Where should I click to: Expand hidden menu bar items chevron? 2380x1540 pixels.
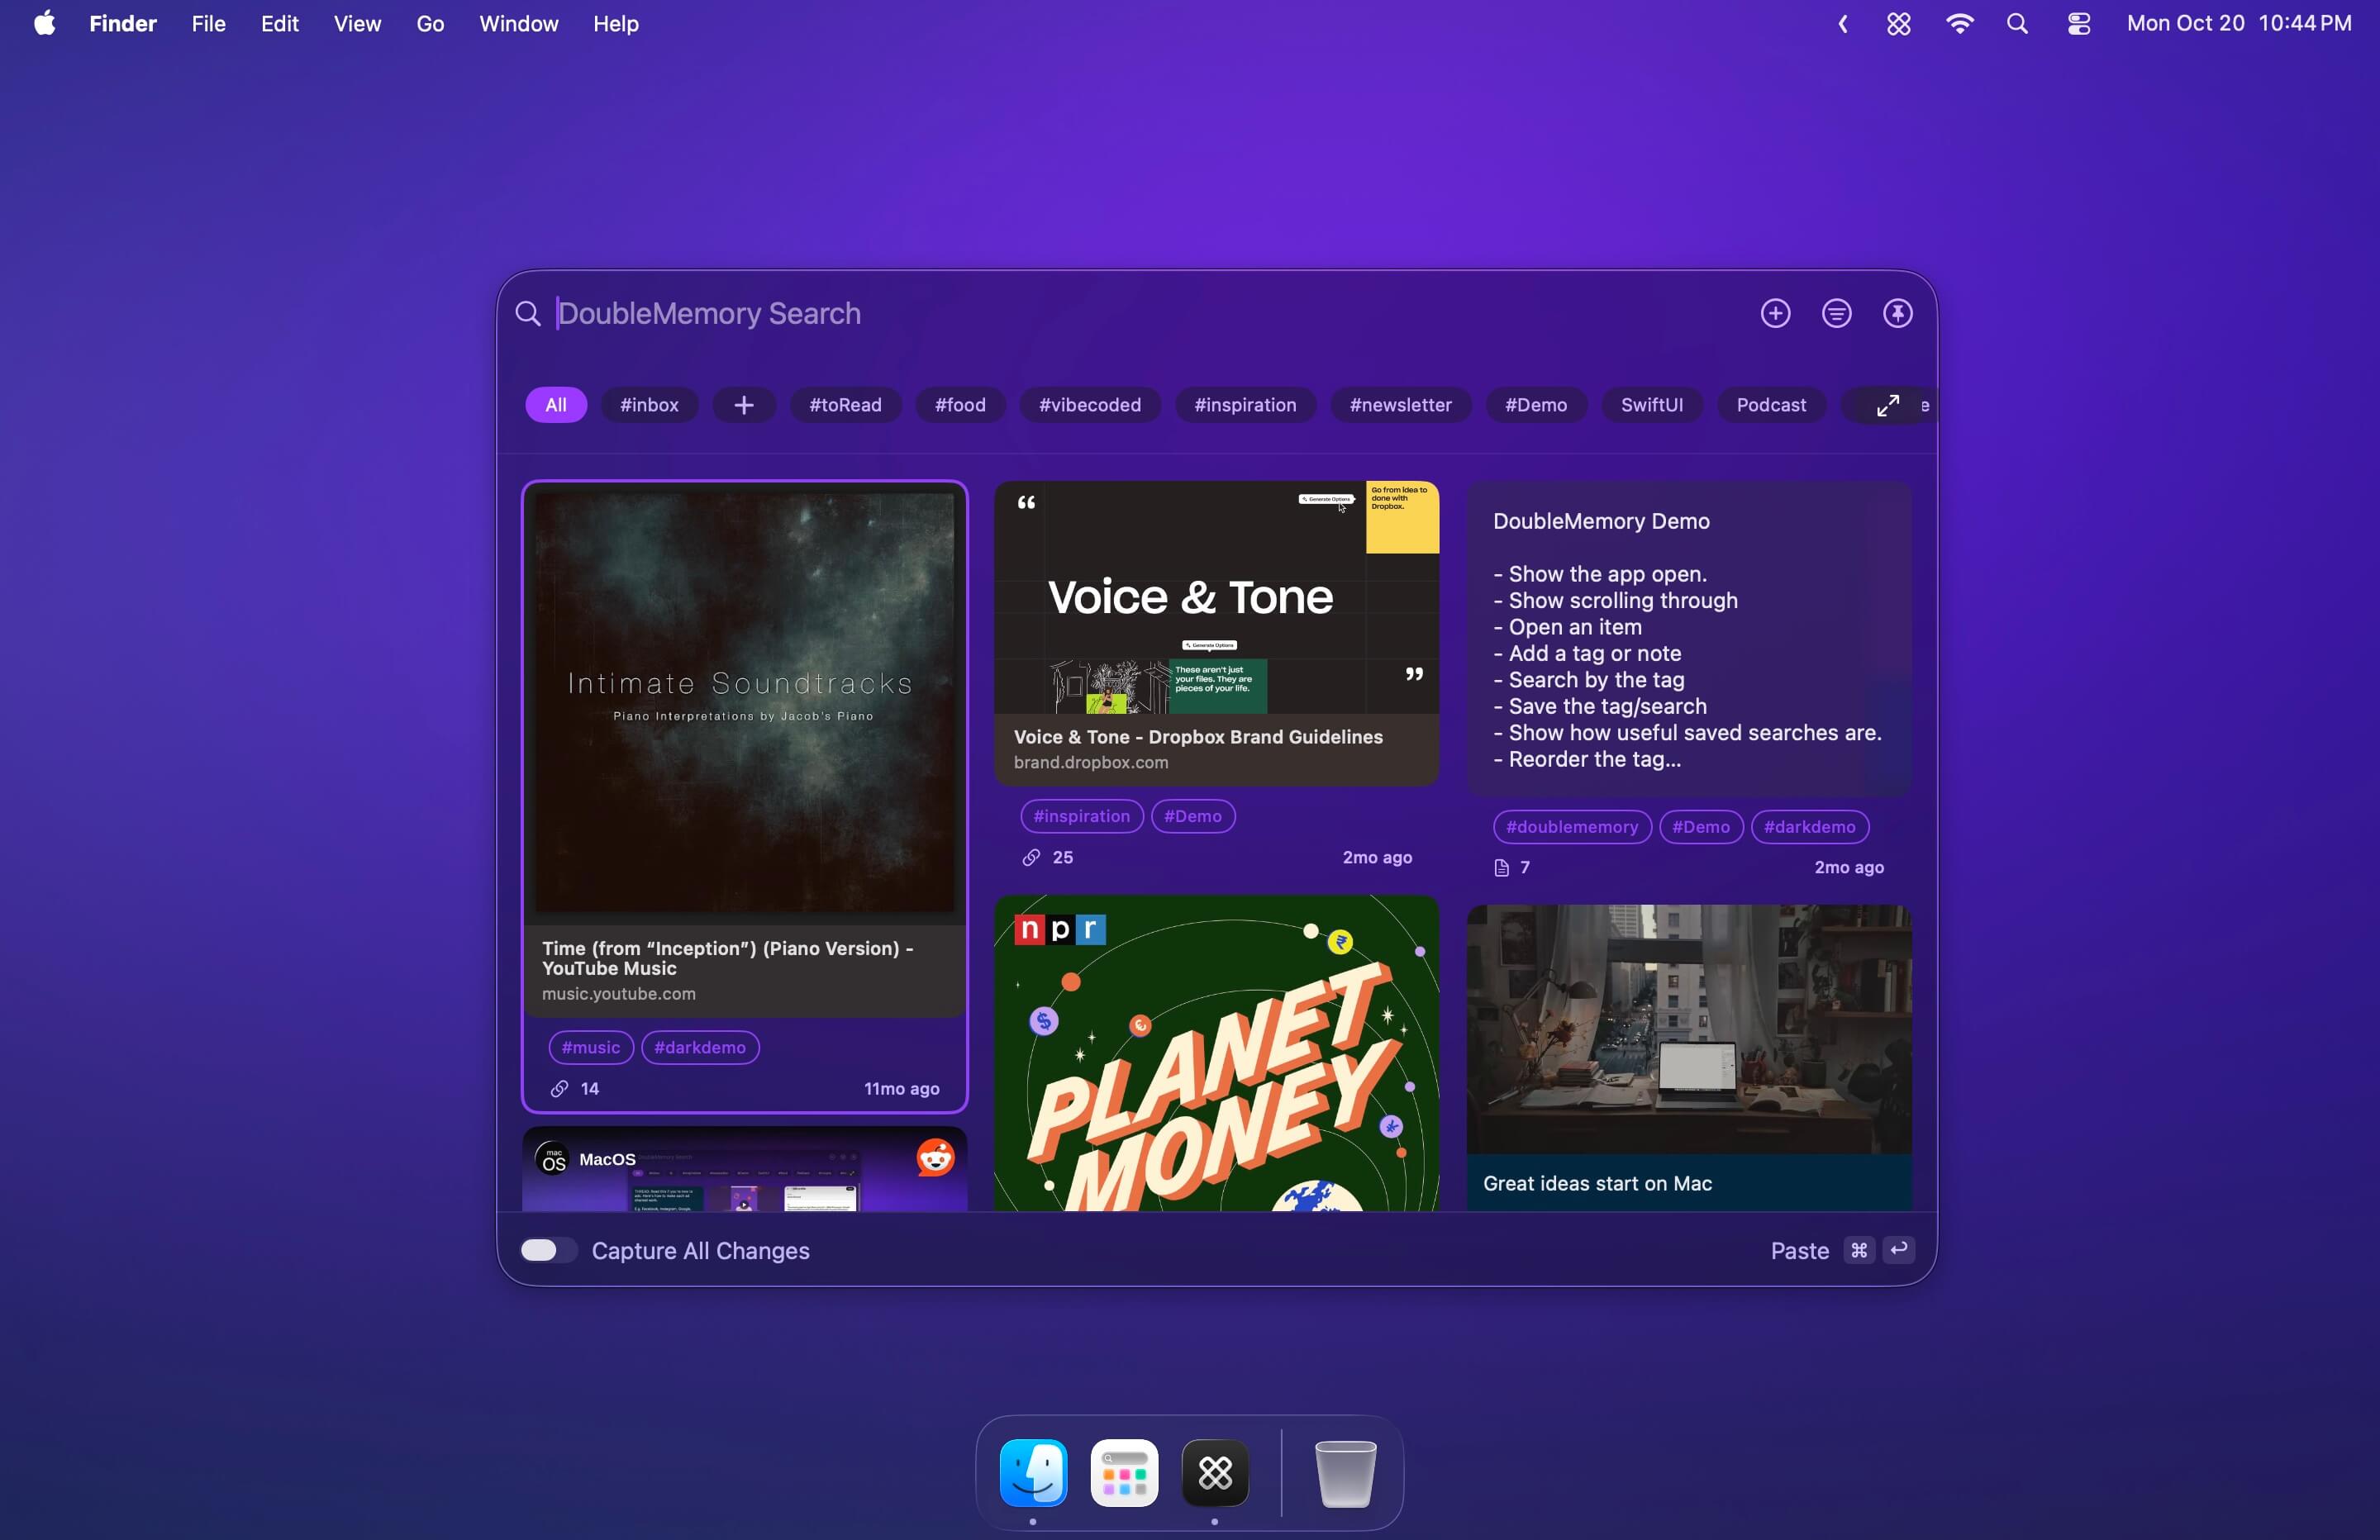[1842, 24]
